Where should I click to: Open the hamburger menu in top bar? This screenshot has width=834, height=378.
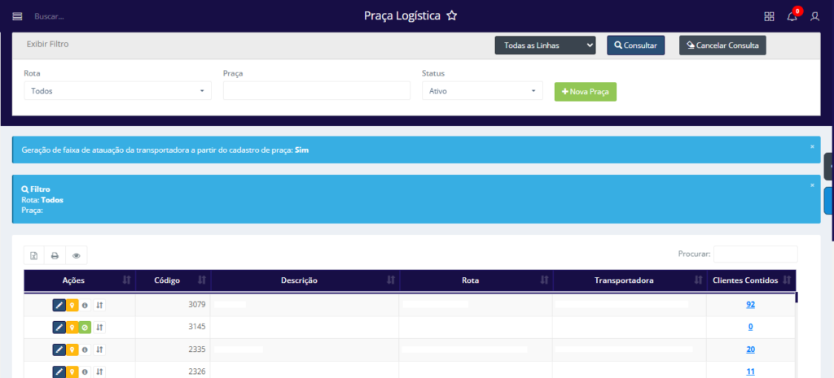click(17, 16)
